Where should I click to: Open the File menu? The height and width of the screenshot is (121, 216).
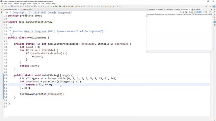pyautogui.click(x=2, y=4)
